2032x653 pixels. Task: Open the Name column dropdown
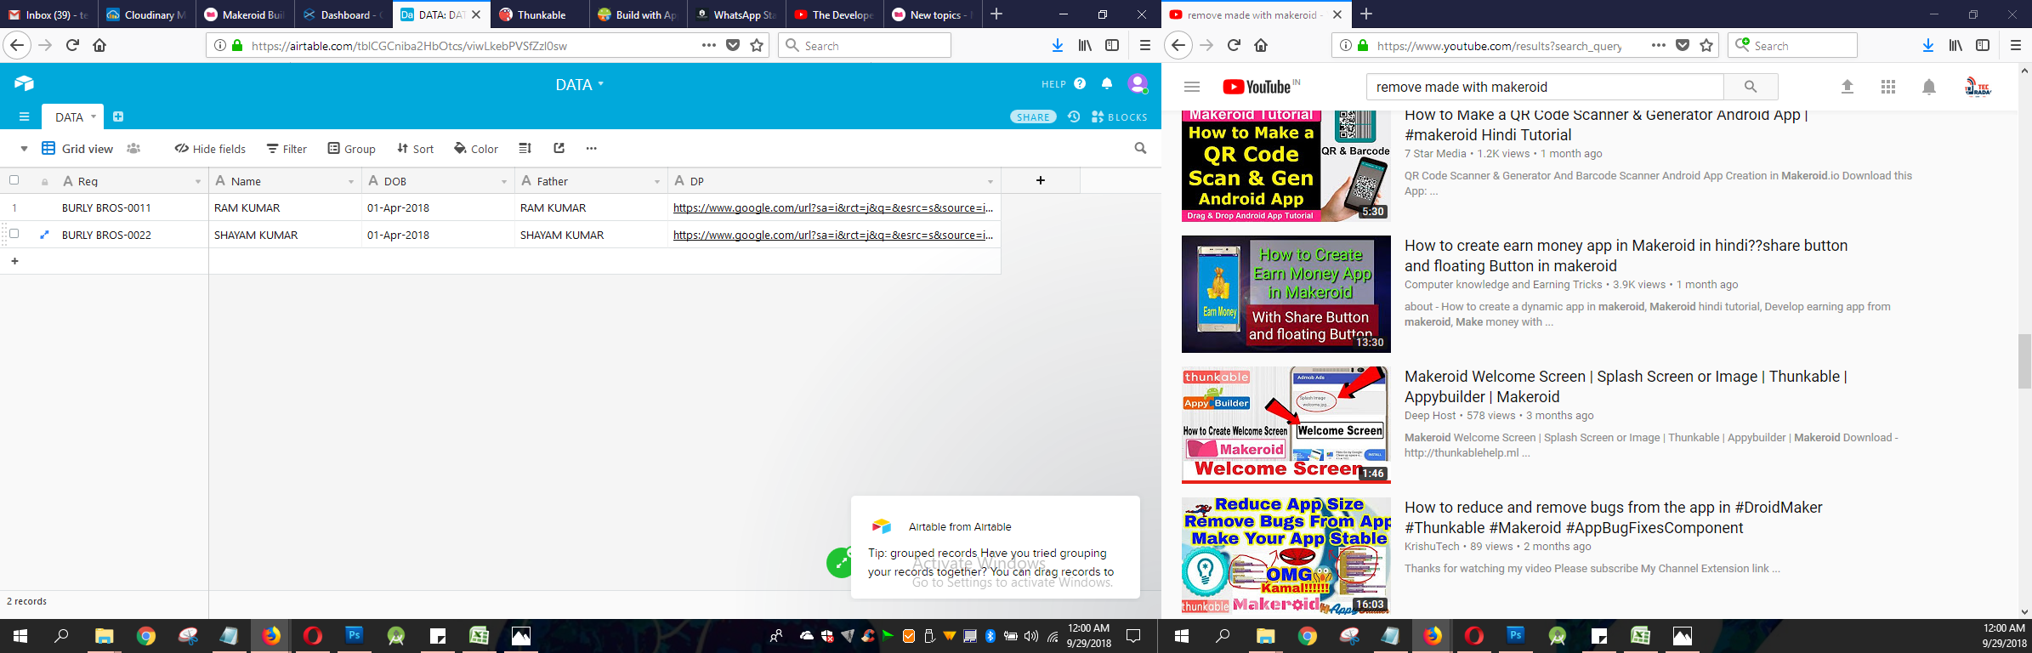350,181
